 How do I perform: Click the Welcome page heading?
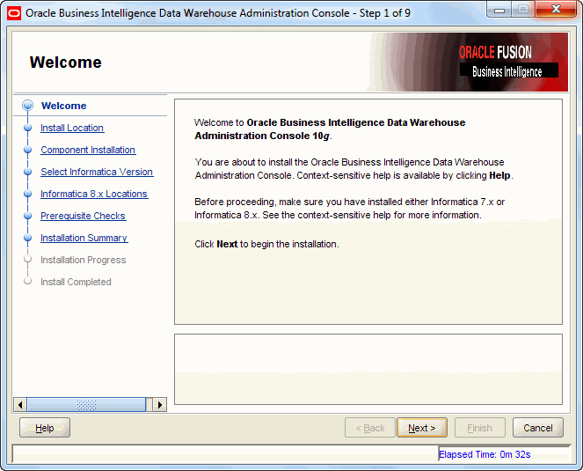(65, 63)
